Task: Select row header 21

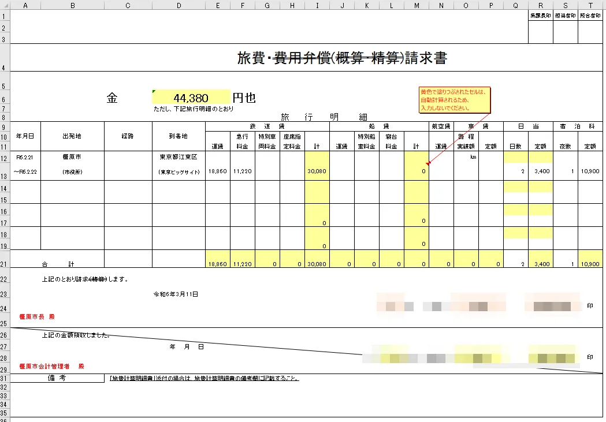Action: click(x=5, y=264)
